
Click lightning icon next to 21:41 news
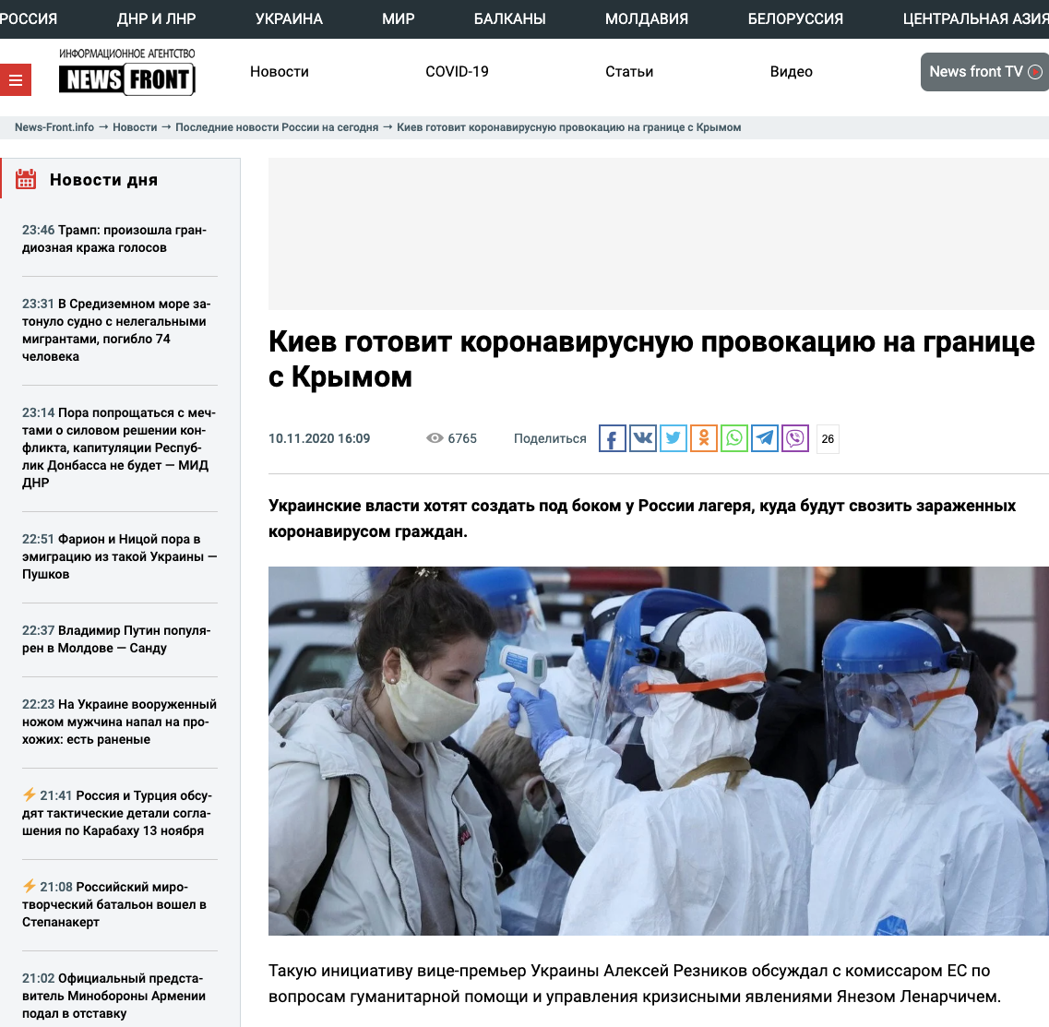point(29,794)
